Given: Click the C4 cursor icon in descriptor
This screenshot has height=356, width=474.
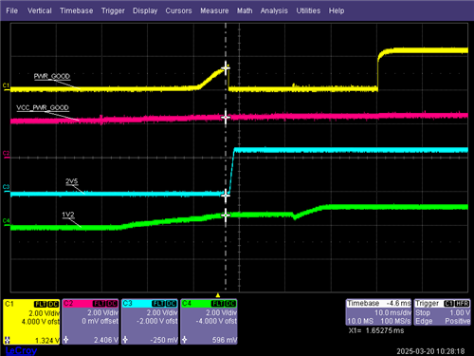Looking at the screenshot, I should coord(184,340).
